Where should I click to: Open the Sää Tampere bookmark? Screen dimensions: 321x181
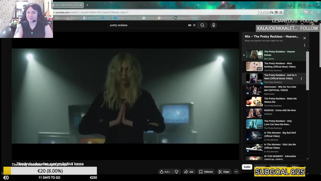point(165,18)
